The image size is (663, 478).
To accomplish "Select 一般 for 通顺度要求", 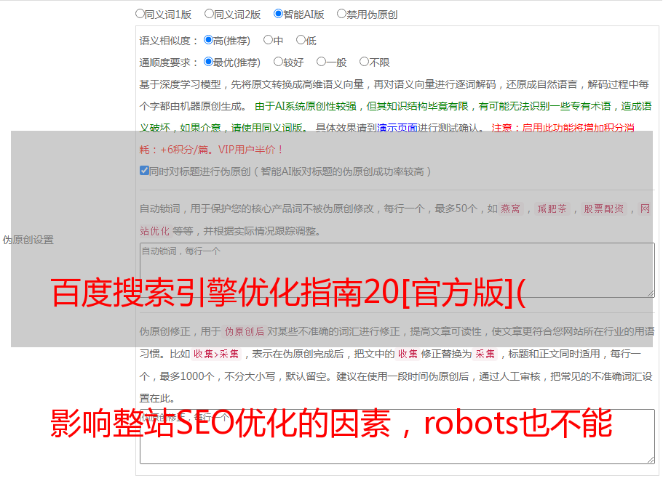I will (x=322, y=62).
